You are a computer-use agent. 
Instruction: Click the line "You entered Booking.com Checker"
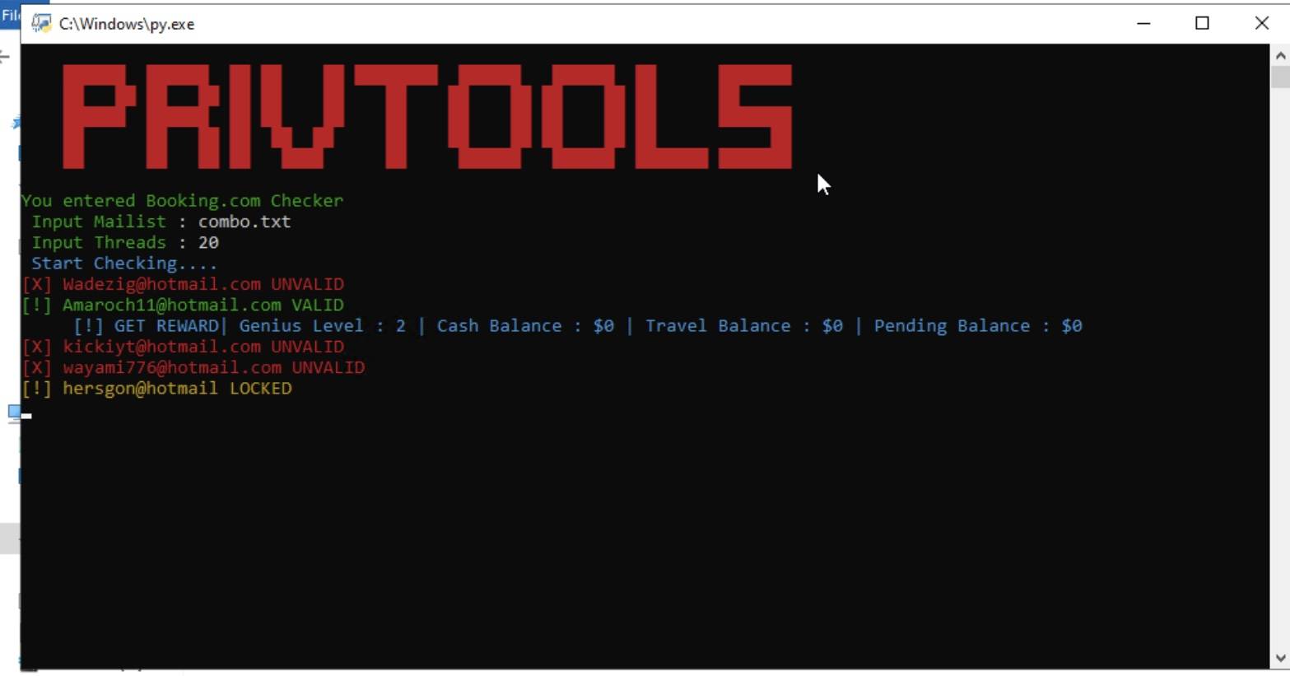tap(182, 201)
